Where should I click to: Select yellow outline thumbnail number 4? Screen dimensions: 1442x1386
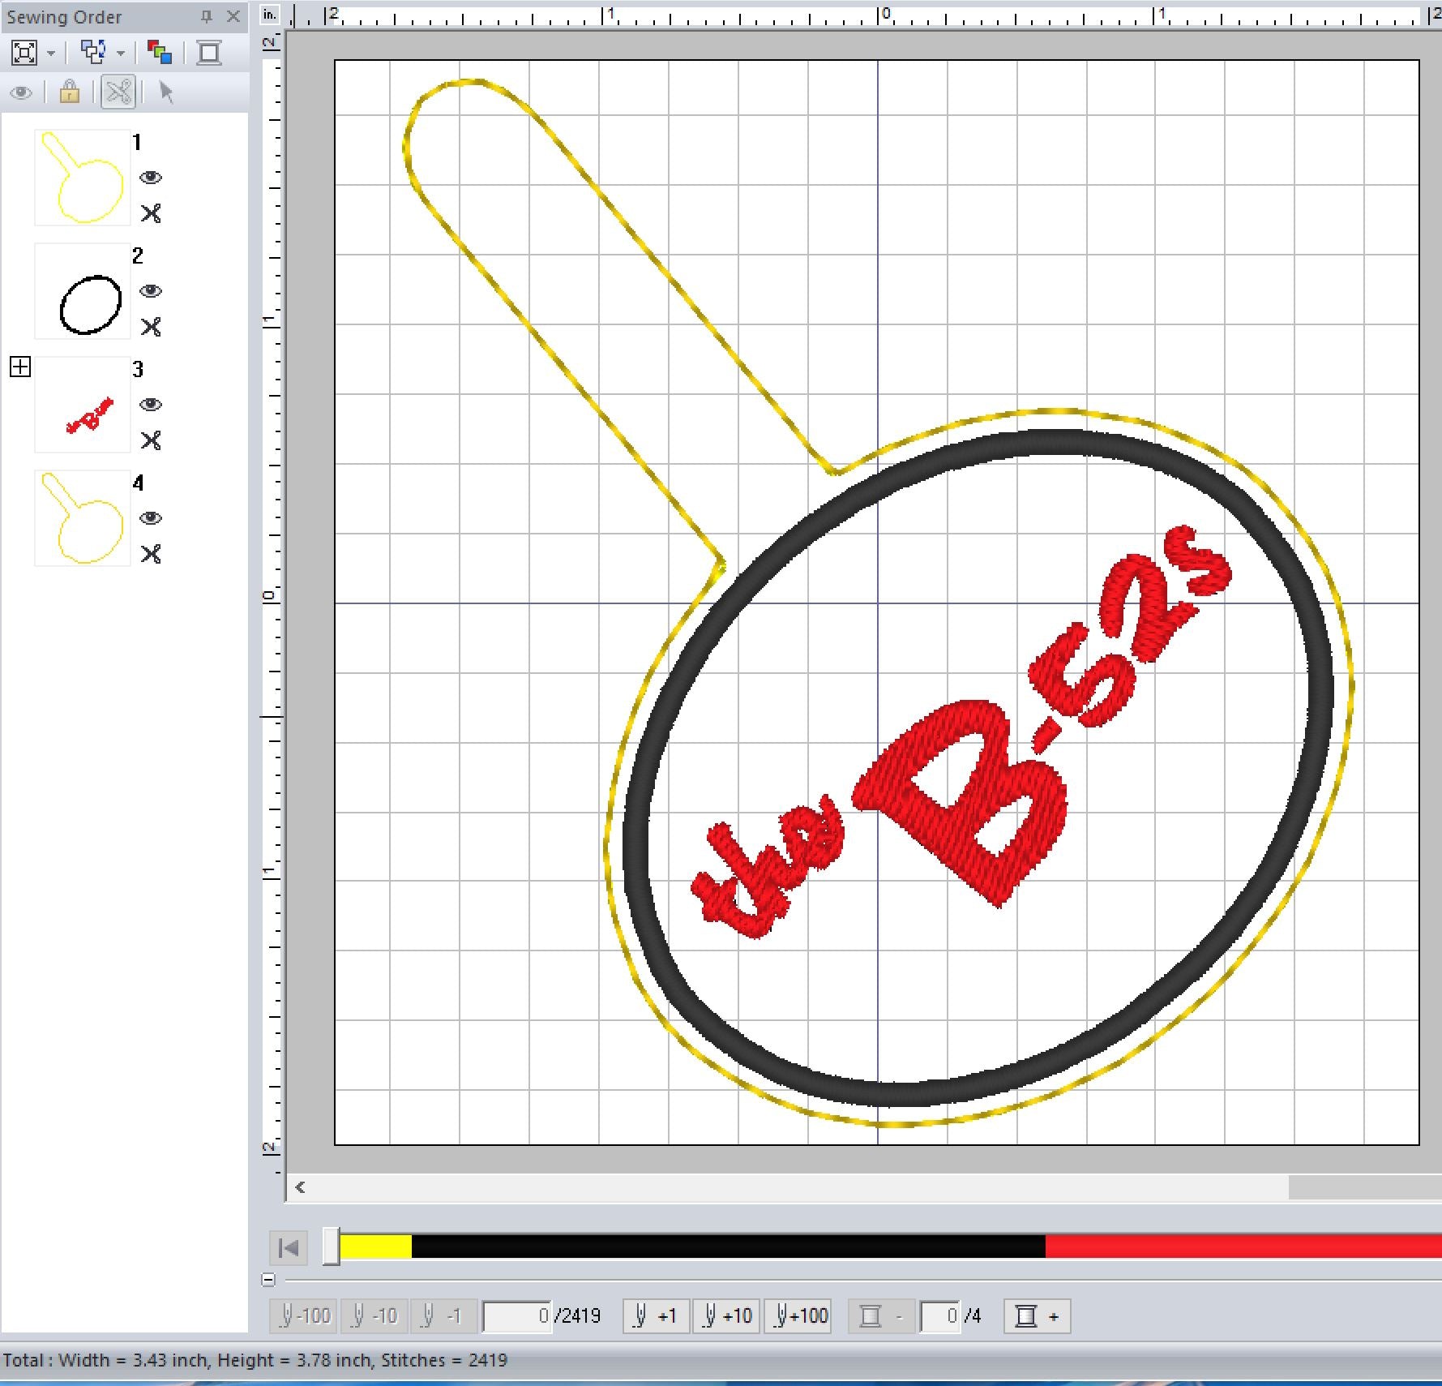pyautogui.click(x=83, y=518)
